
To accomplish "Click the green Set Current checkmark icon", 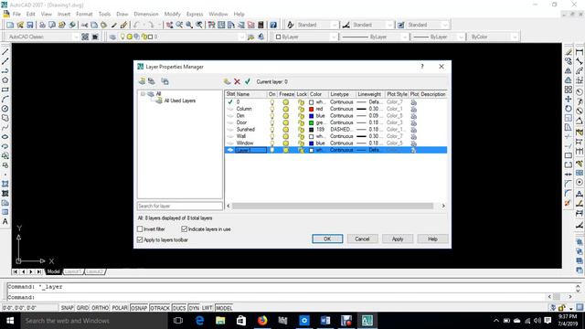I will pos(248,81).
